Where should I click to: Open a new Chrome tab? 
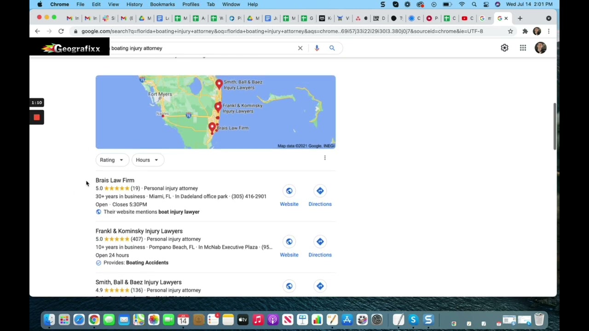click(x=520, y=18)
